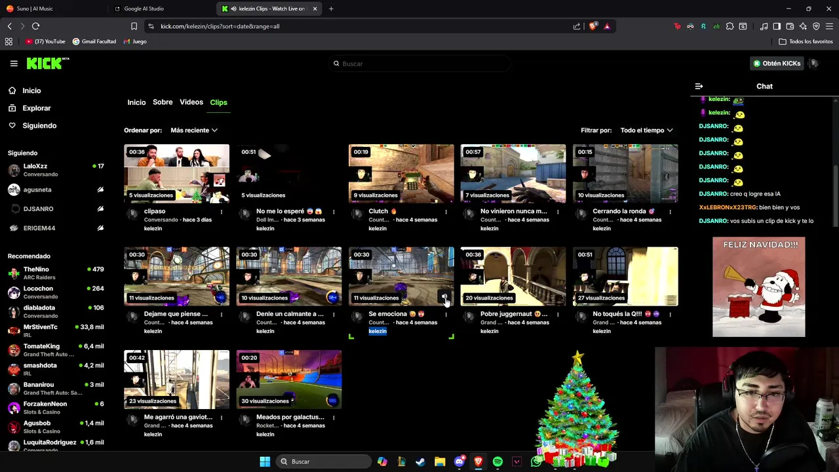Click the KICK logo
839x472 pixels.
[48, 63]
